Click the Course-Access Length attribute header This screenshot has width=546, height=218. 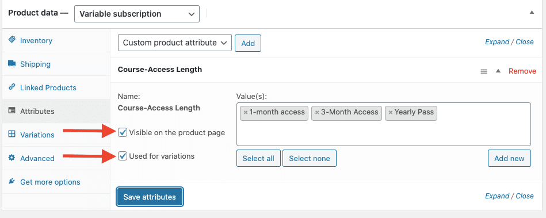(x=160, y=69)
